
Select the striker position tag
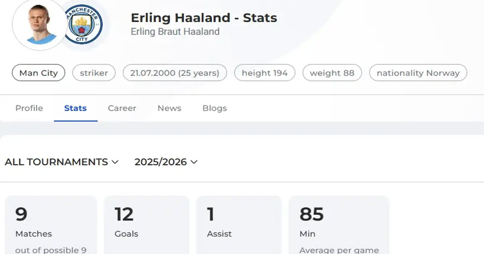click(94, 73)
